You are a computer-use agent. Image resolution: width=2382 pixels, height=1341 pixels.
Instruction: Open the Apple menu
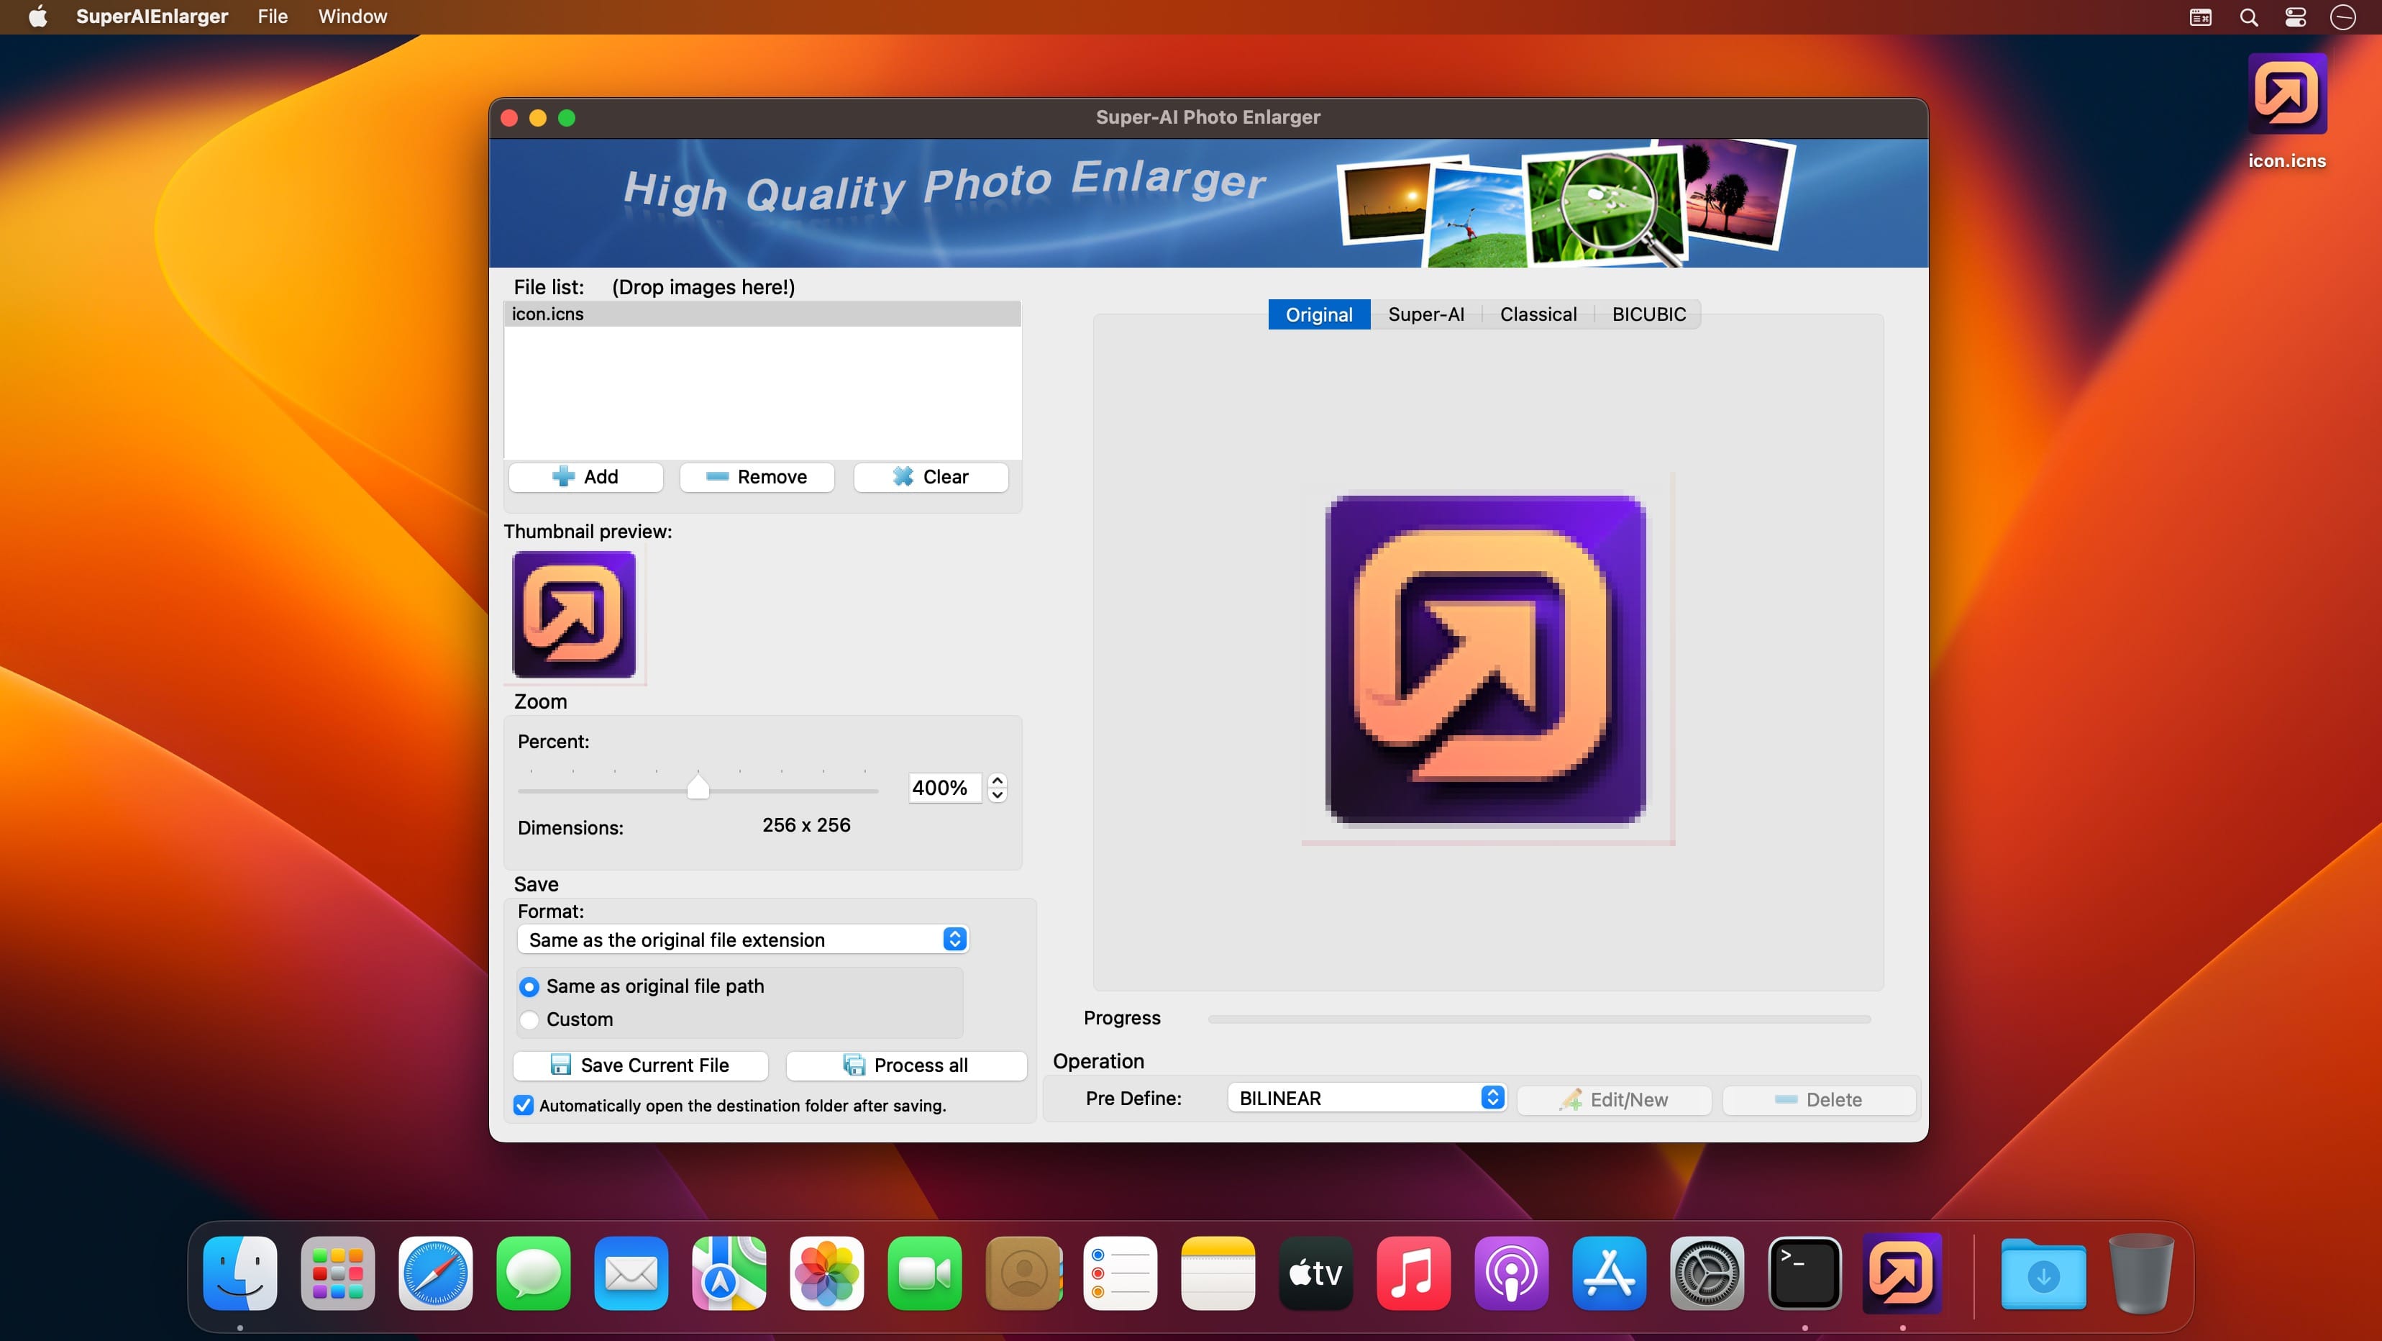pyautogui.click(x=38, y=17)
